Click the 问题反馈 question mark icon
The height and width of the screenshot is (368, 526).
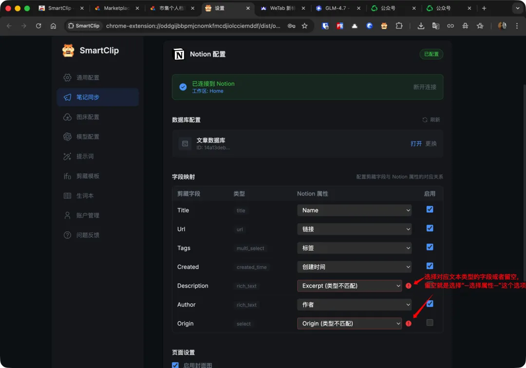coord(67,235)
